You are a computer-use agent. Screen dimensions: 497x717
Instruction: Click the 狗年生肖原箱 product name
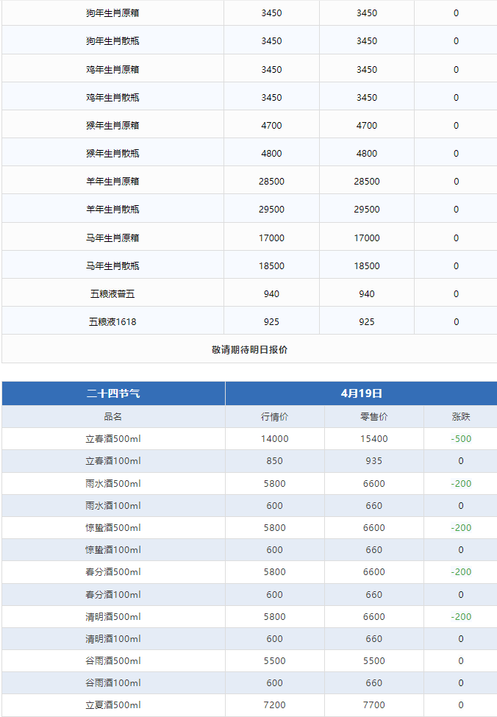click(112, 13)
